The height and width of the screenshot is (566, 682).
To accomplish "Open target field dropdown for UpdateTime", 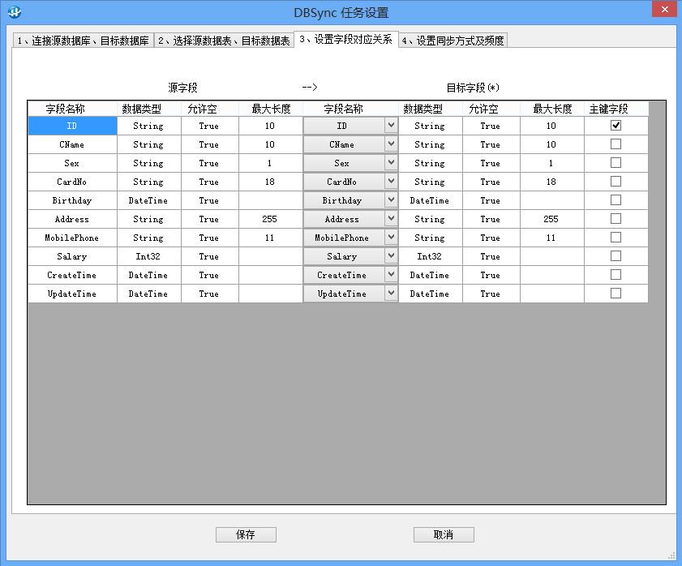I will pos(391,294).
